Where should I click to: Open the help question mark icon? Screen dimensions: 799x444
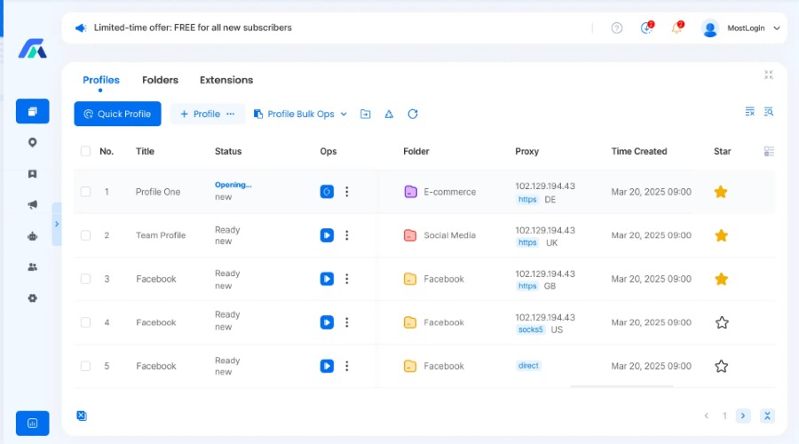(x=617, y=28)
